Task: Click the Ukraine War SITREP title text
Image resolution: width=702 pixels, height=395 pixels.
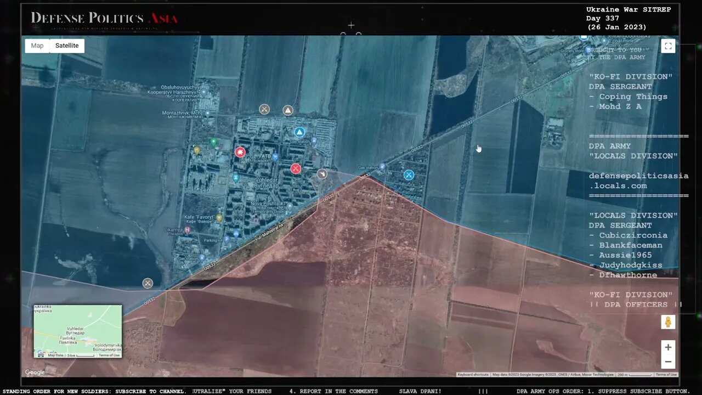Action: [629, 10]
